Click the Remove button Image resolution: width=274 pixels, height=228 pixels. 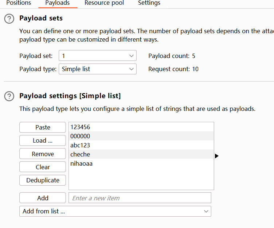pos(43,154)
